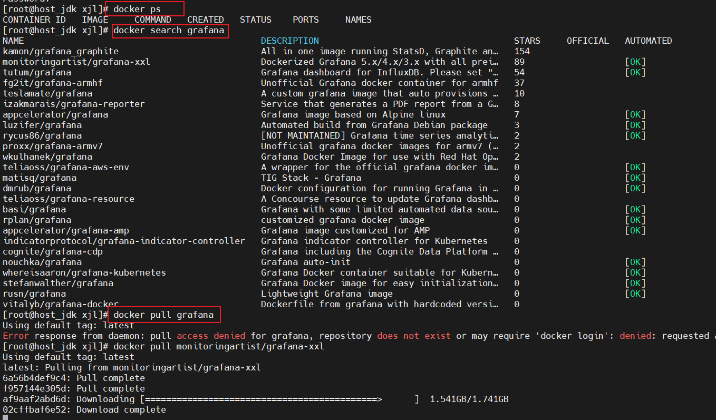Image resolution: width=716 pixels, height=420 pixels.
Task: Select teliaoss/grafana-resource image name
Action: tap(69, 199)
